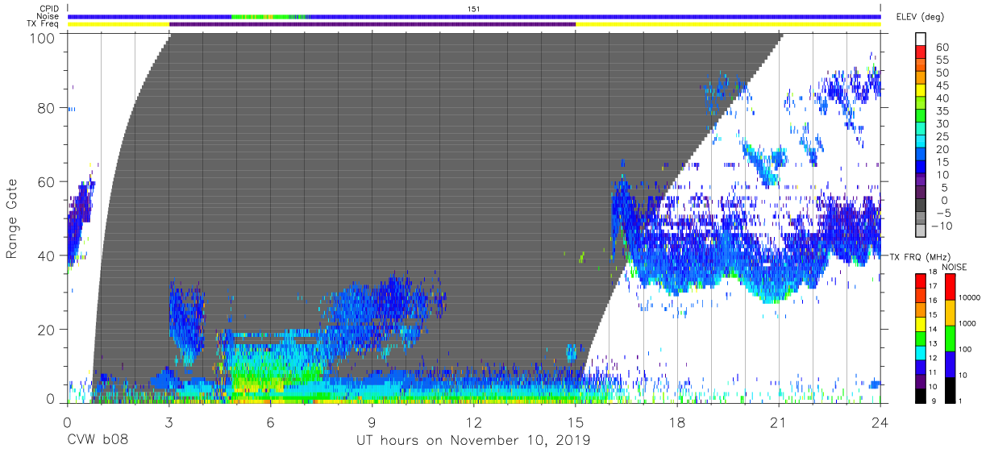Screen dimensions: 990x457
Task: Click the purple section of the TX Freq strip
Action: click(372, 24)
